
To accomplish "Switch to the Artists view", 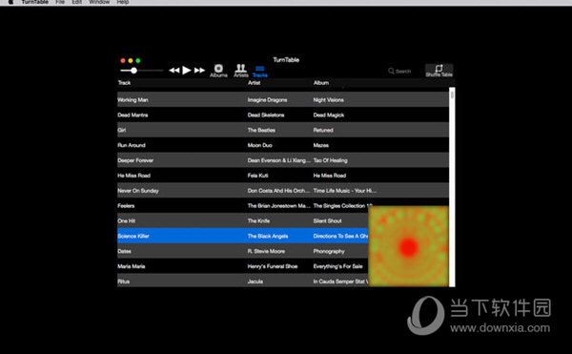I will pyautogui.click(x=241, y=71).
